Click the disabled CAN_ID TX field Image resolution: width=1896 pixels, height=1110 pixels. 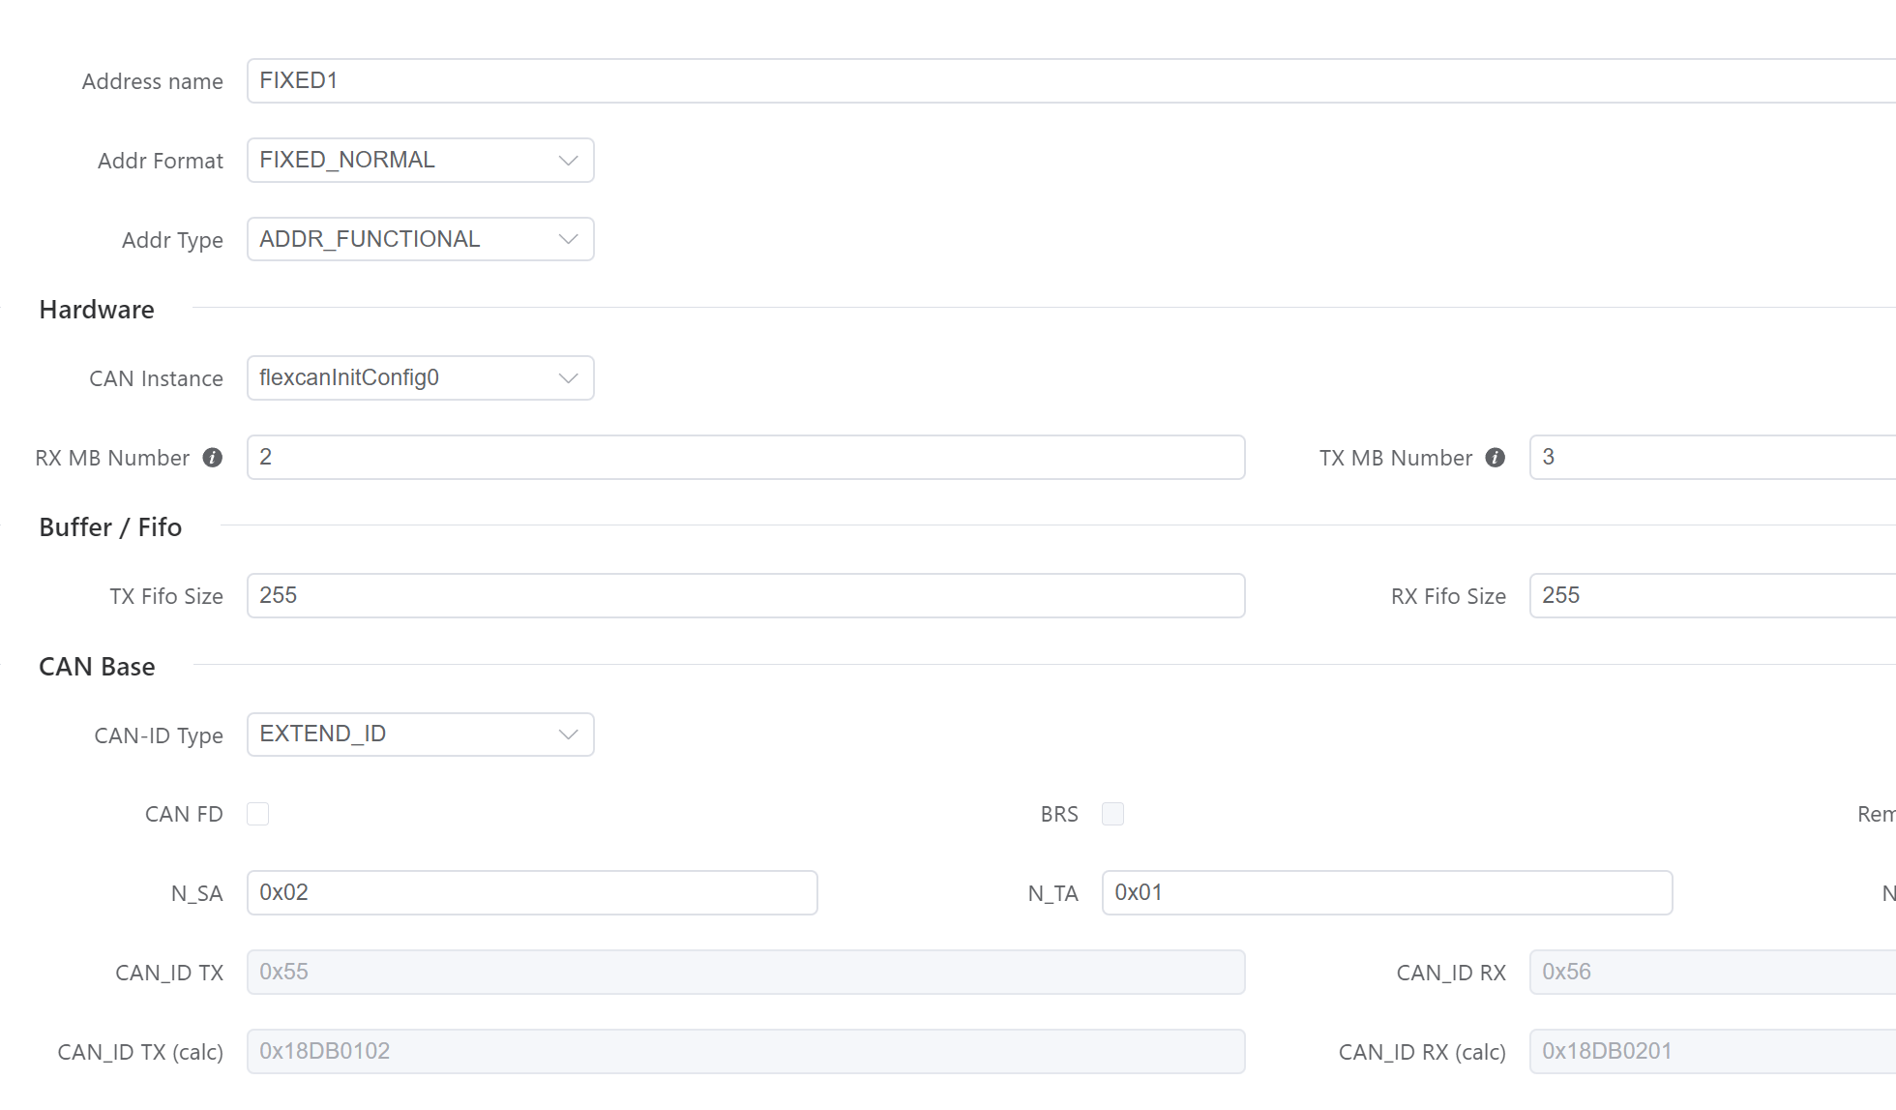[745, 972]
